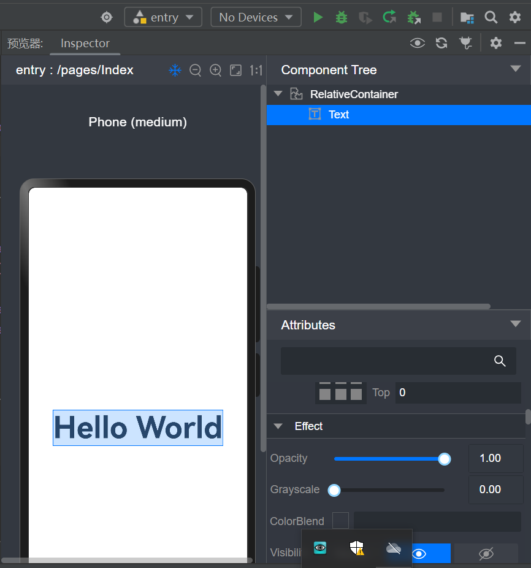Toggle the blue snowflake freeze icon

(x=175, y=70)
